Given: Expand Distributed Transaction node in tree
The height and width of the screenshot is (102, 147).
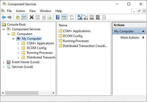Looking at the screenshot, I should (x=18, y=58).
